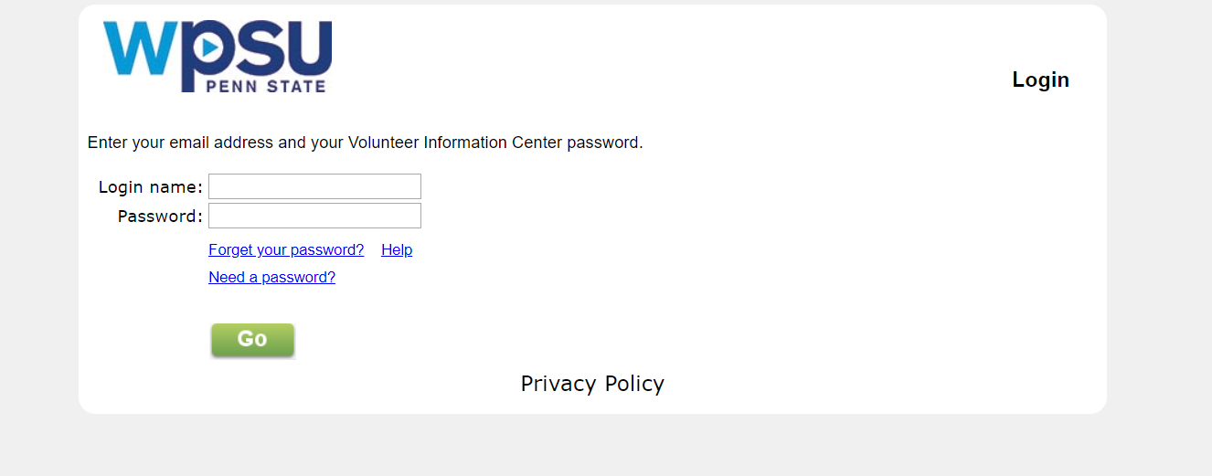Open the Forget your password link
The height and width of the screenshot is (476, 1212).
coord(286,249)
